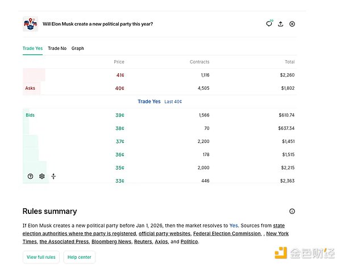Open the official party websites link

[x=164, y=233]
